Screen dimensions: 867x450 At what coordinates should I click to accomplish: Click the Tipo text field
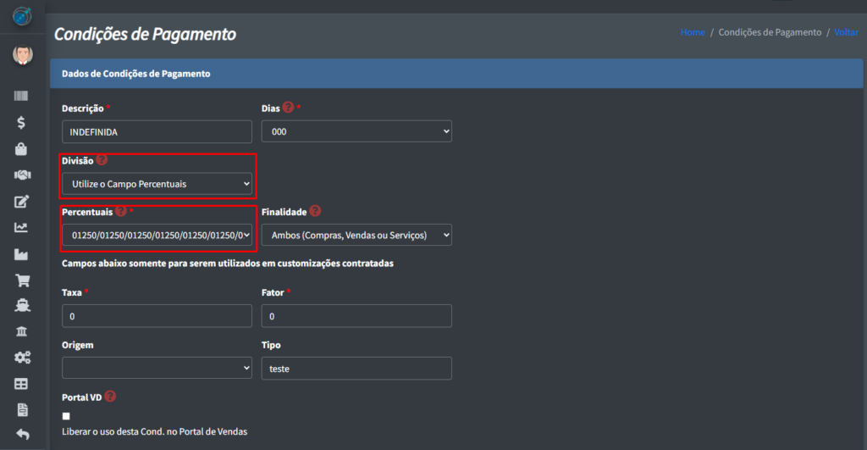[x=356, y=368]
